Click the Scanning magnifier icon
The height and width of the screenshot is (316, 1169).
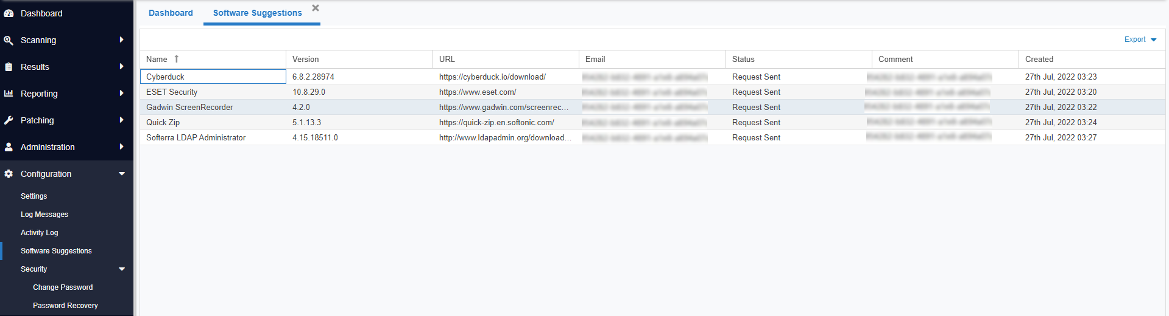coord(9,40)
